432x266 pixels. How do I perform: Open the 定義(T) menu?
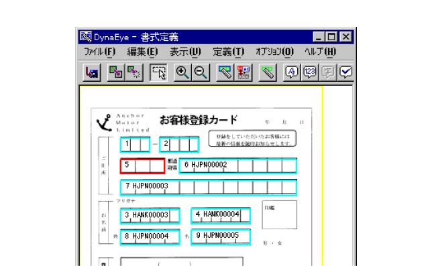point(228,52)
